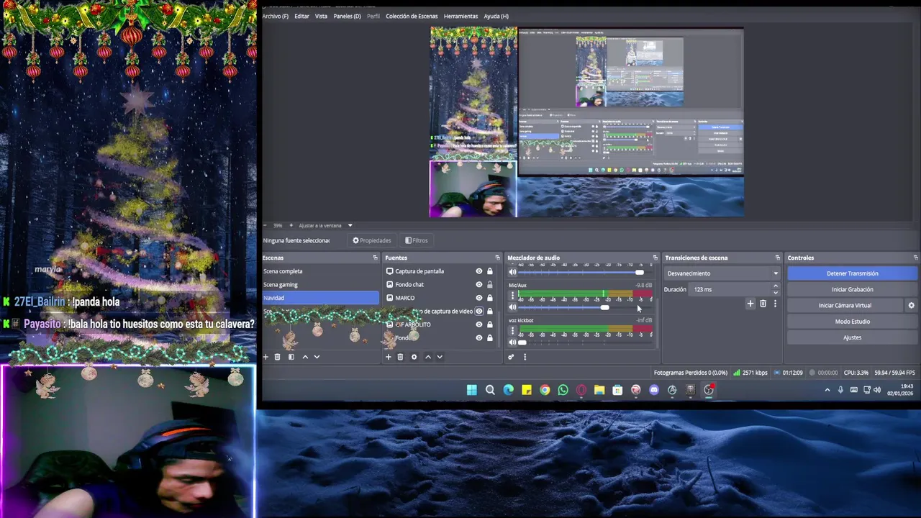This screenshot has height=518, width=921.
Task: Open the Ayuda (H) menu
Action: (x=496, y=16)
